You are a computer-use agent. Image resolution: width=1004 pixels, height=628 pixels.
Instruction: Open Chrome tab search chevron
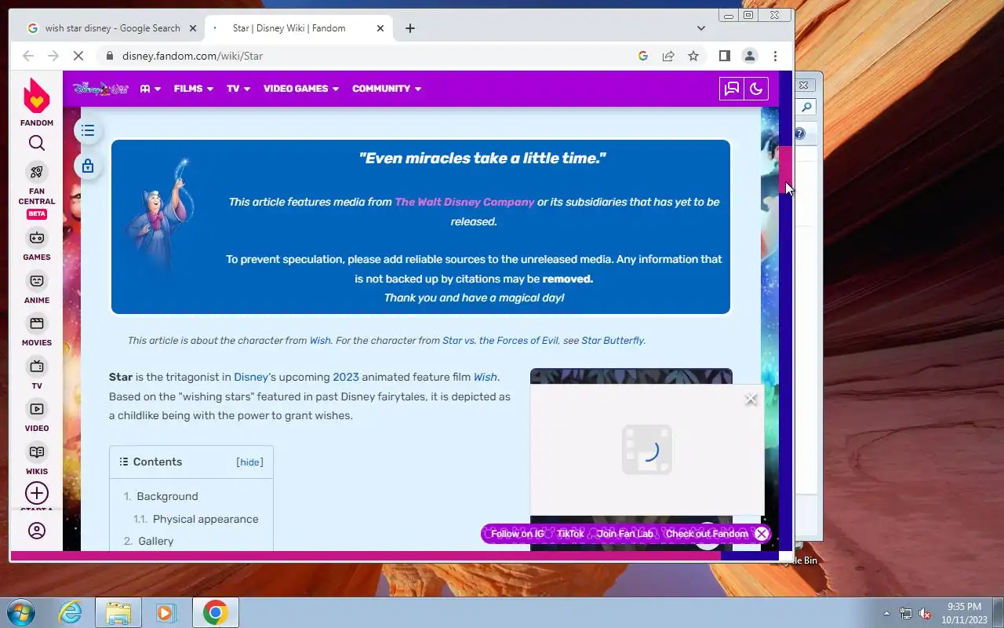coord(701,28)
